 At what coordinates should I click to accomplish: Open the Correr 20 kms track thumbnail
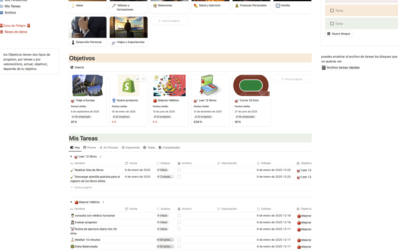(x=251, y=85)
